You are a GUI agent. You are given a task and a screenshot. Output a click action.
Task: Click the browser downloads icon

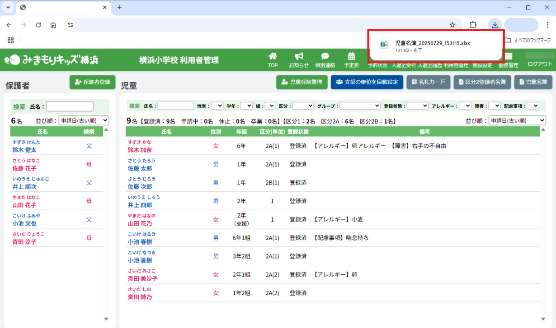point(495,25)
